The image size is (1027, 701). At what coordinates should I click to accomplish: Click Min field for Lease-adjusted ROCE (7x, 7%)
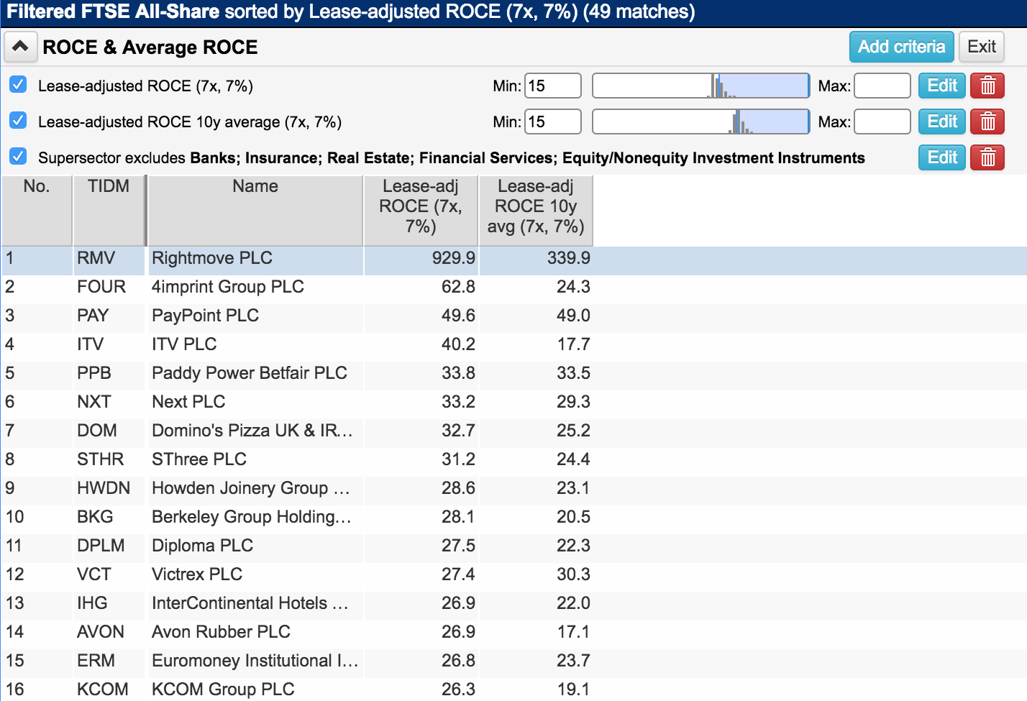tap(552, 86)
